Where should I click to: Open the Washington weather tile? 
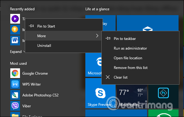pos(132,96)
